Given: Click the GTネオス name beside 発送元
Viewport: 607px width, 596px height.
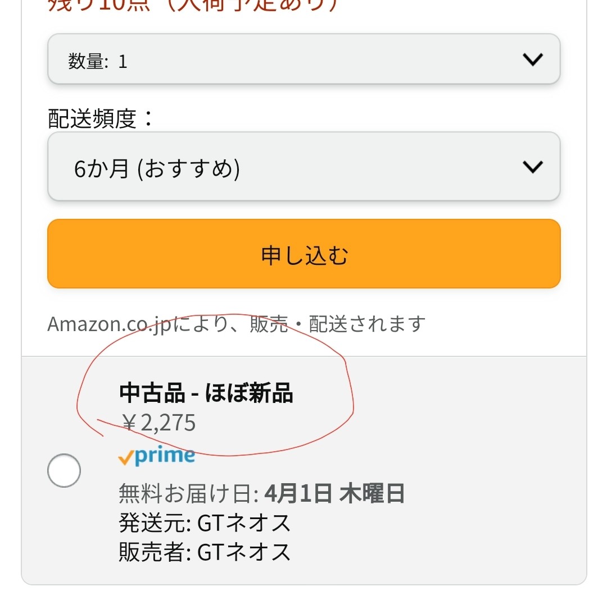Looking at the screenshot, I should (244, 523).
